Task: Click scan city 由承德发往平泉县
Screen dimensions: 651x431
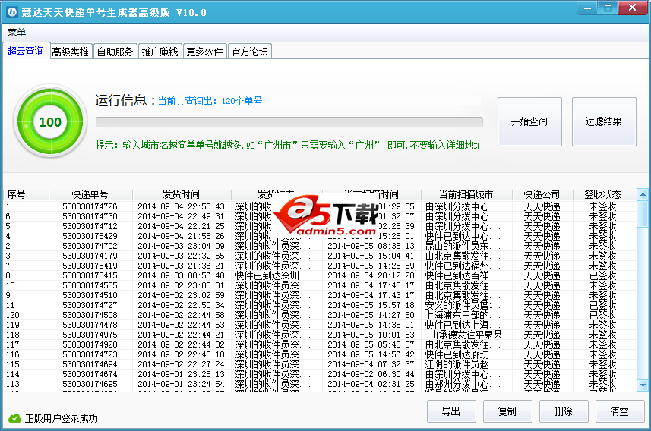Action: (x=466, y=335)
